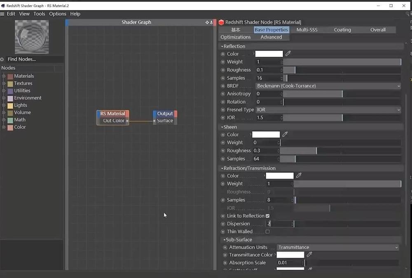The image size is (412, 278).
Task: Click the Reflection Samples stepper arrows
Action: (281, 78)
